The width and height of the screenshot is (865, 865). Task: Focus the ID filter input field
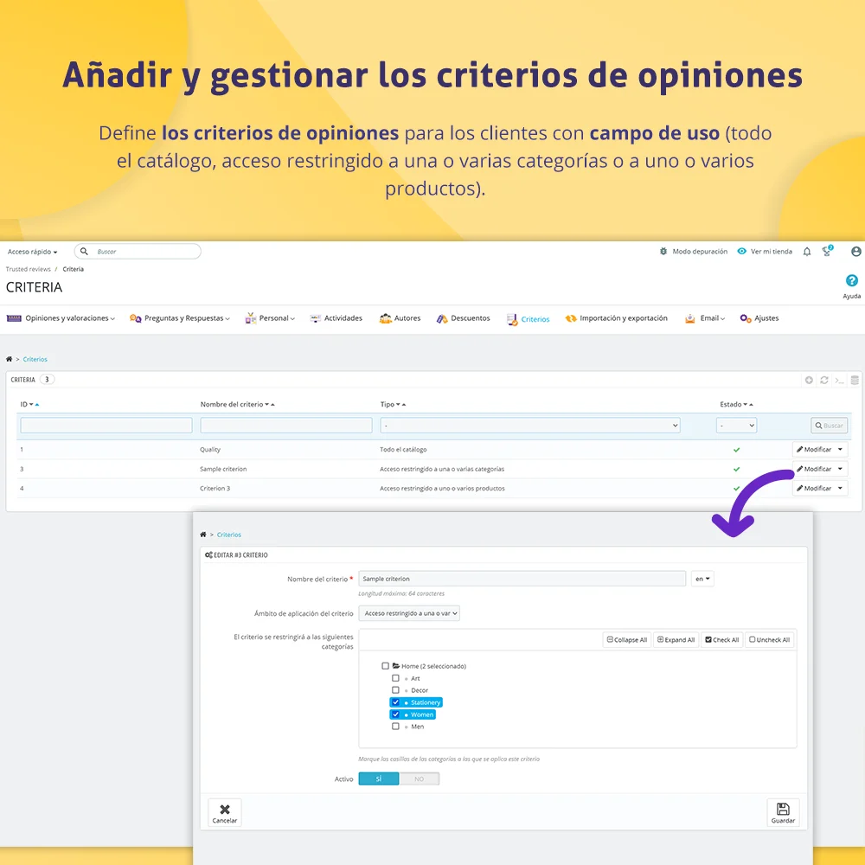point(106,426)
